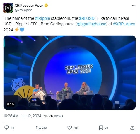Follow the #XRPLApex hashtag link
This screenshot has width=140, height=134.
tap(124, 24)
